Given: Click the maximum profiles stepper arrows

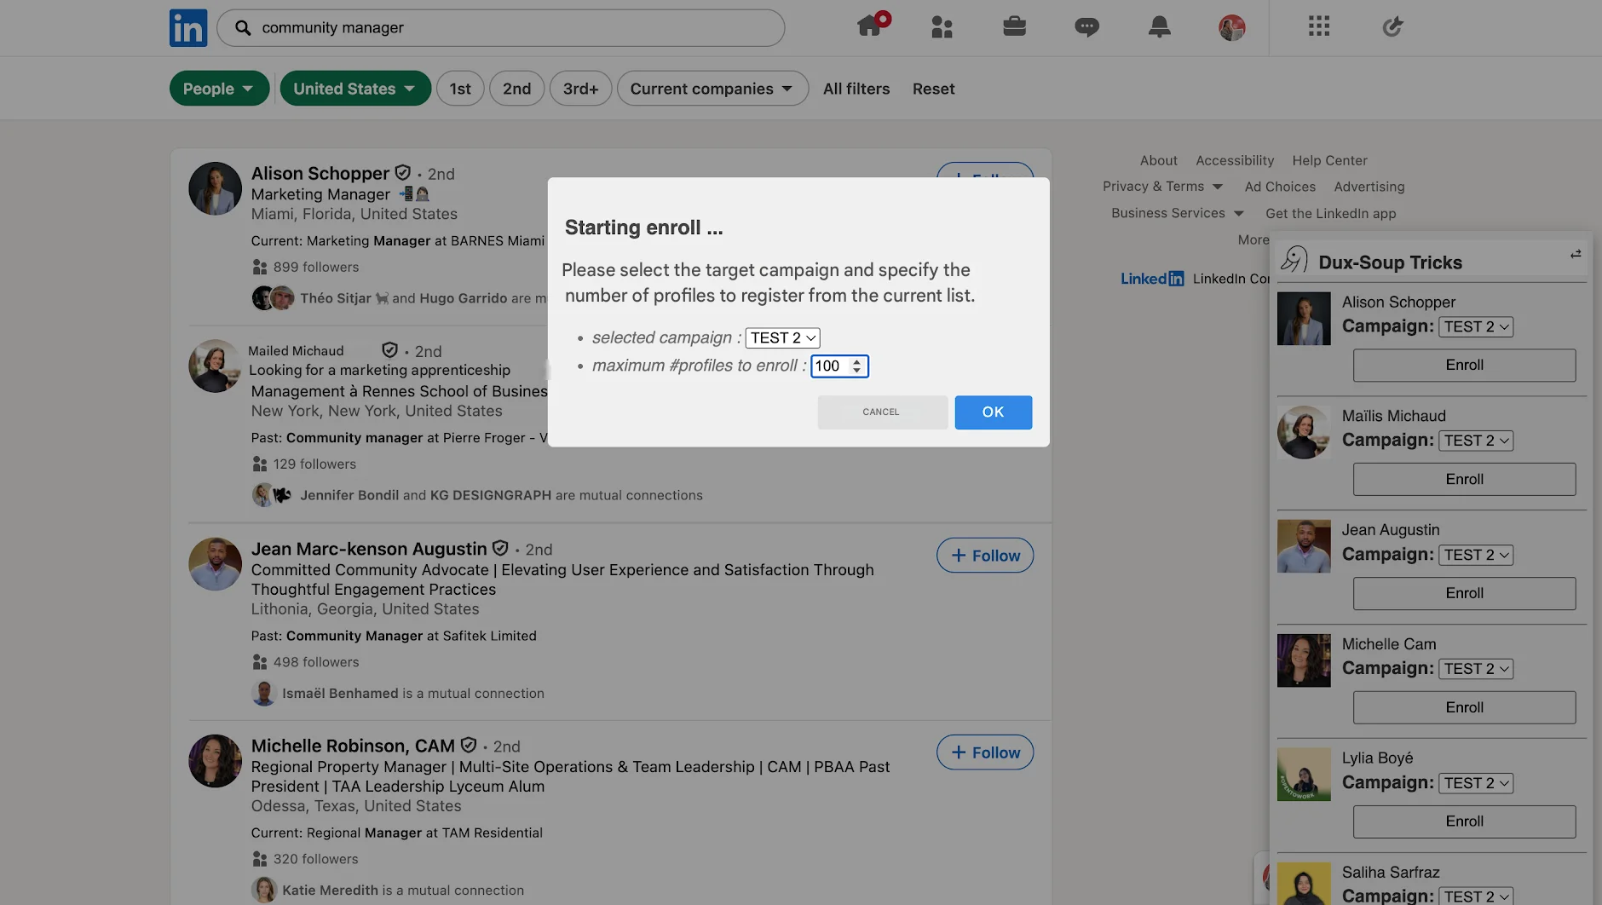Looking at the screenshot, I should pos(856,366).
